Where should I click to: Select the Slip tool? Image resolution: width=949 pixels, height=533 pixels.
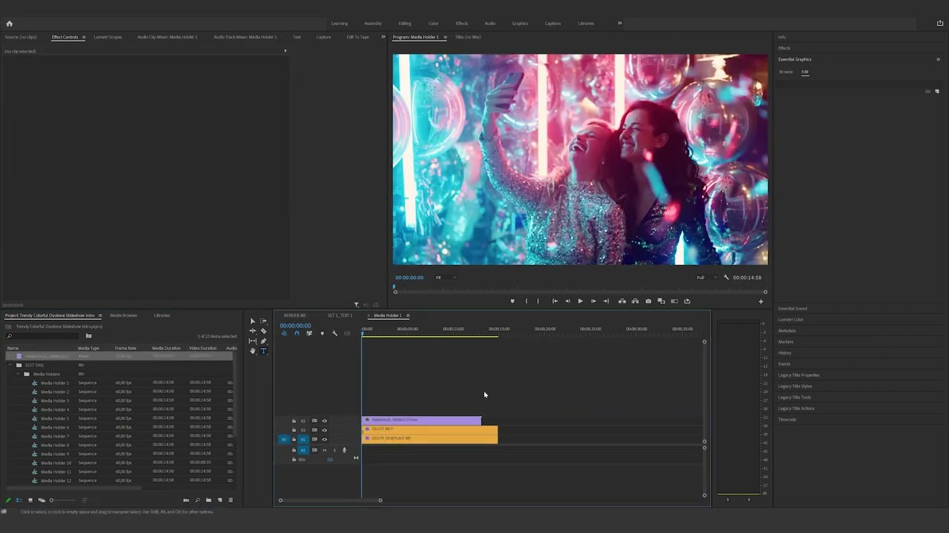pos(252,341)
